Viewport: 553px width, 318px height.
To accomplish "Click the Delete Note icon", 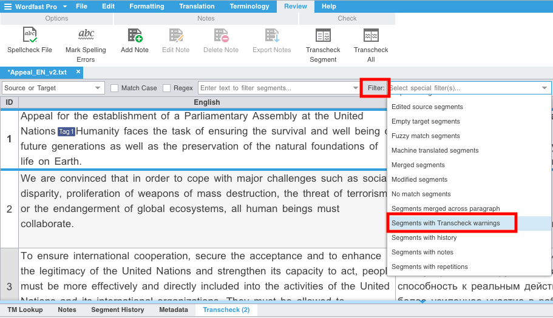I will click(221, 35).
